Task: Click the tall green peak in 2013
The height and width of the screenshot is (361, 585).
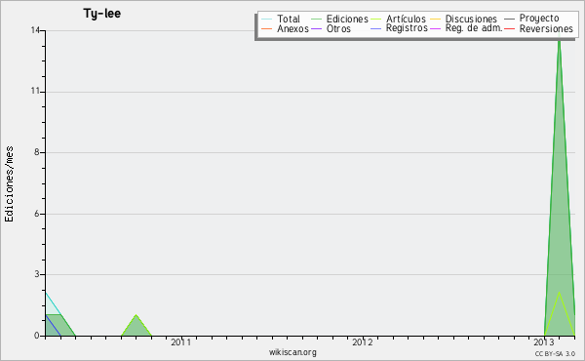Action: tap(559, 186)
